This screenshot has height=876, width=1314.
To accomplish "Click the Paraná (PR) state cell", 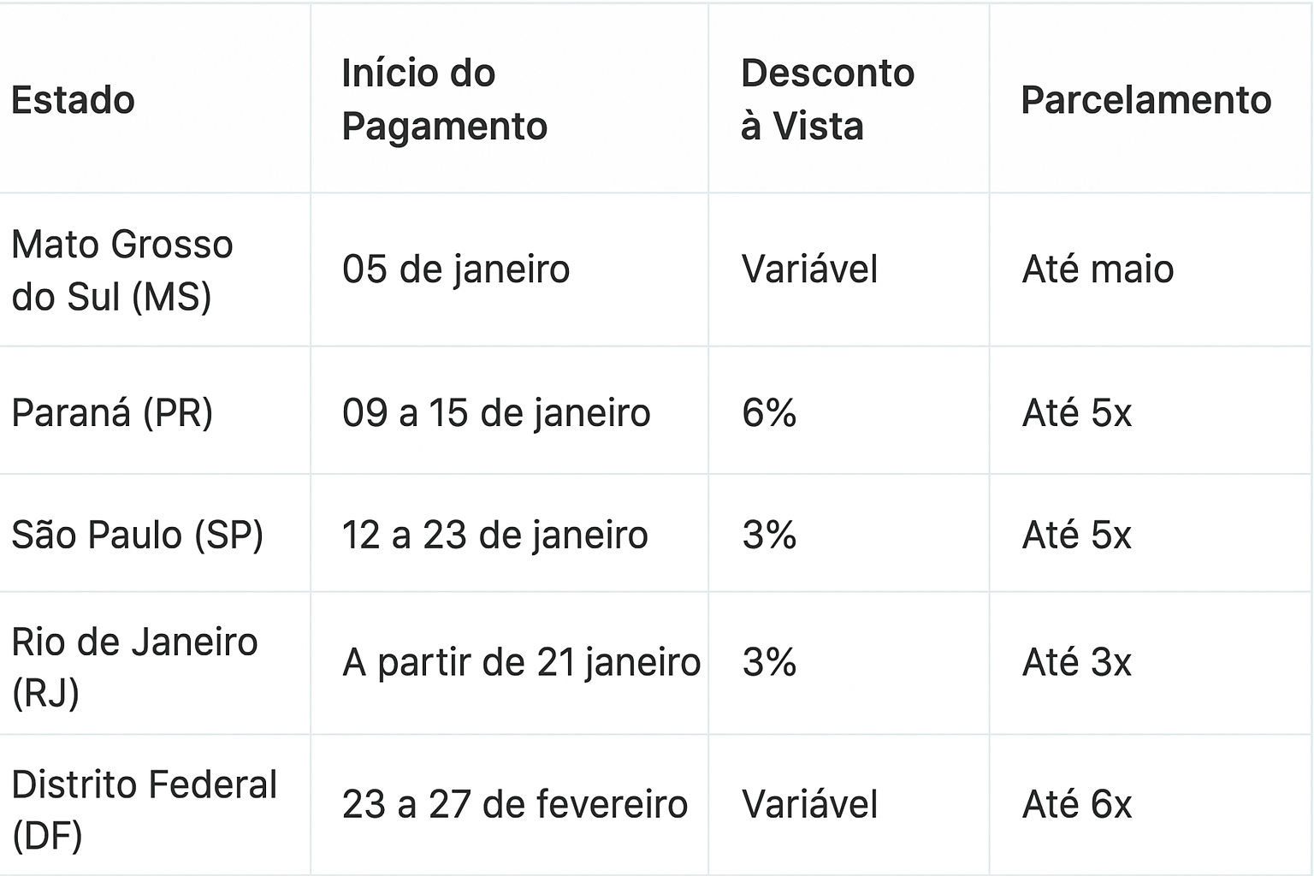I will pyautogui.click(x=112, y=413).
